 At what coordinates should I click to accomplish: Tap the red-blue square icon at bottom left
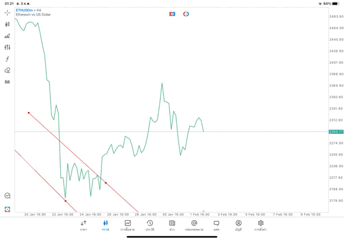8,209
